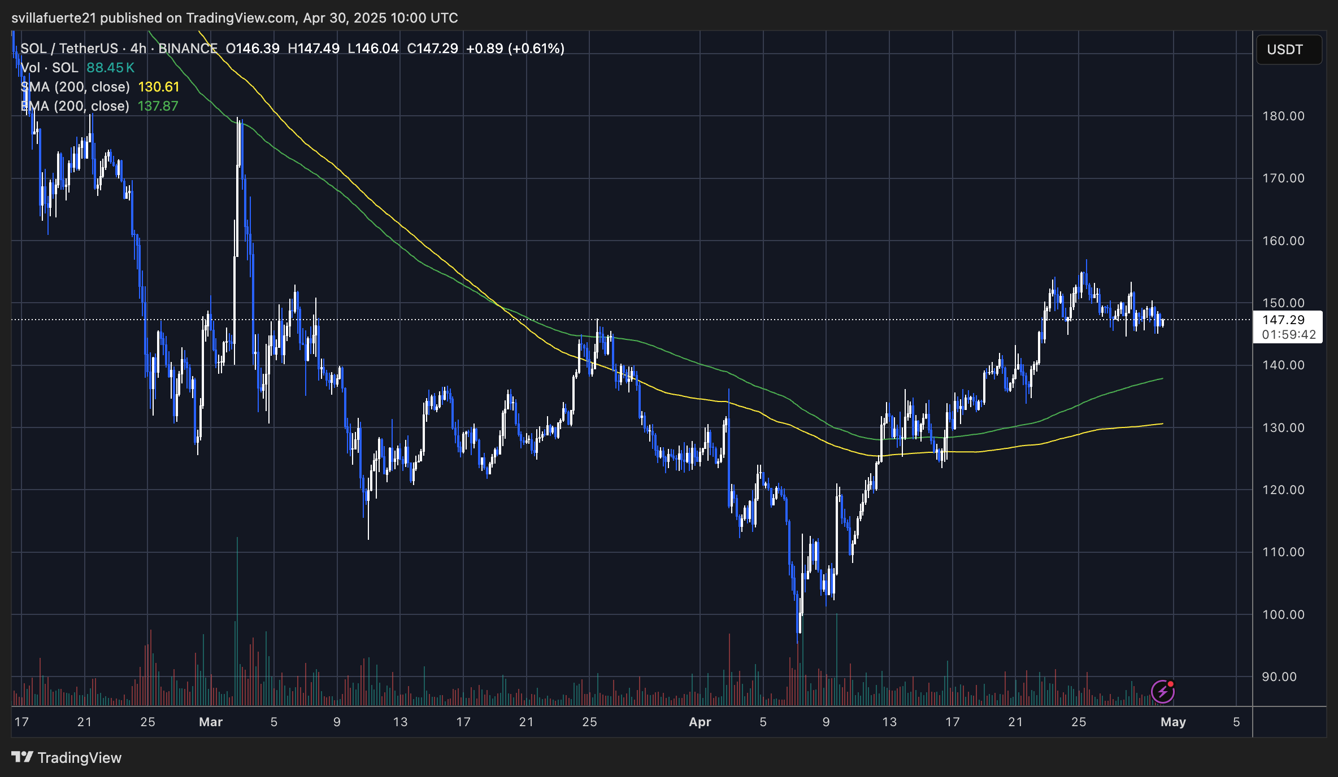Click the Apr label on time axis
The width and height of the screenshot is (1338, 777).
(700, 722)
